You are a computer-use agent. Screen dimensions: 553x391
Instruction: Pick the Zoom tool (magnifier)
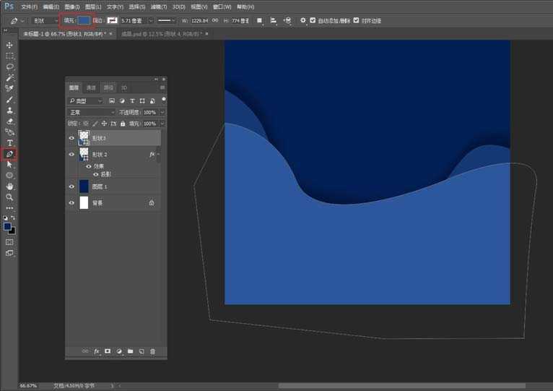pos(9,197)
